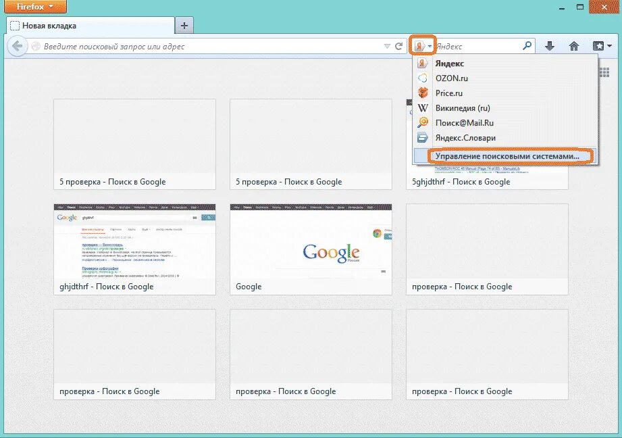Minimize the Firefox window
This screenshot has height=438, width=622.
point(562,7)
